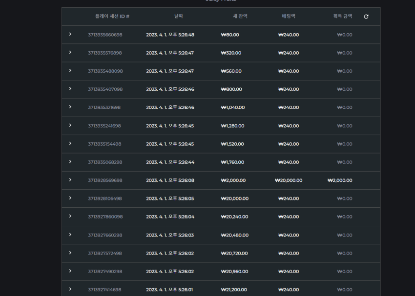The width and height of the screenshot is (415, 296).
Task: Click the winnings amount ₩2,000.00
Action: [340, 180]
